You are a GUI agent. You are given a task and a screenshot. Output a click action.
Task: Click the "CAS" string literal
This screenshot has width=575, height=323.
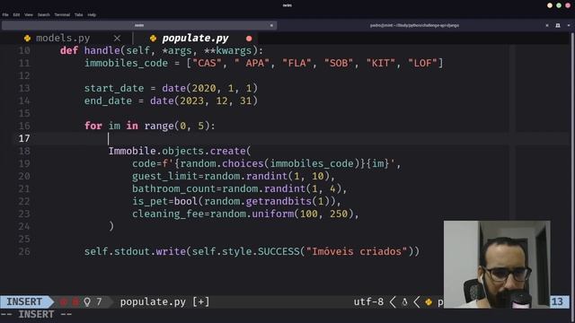click(207, 63)
